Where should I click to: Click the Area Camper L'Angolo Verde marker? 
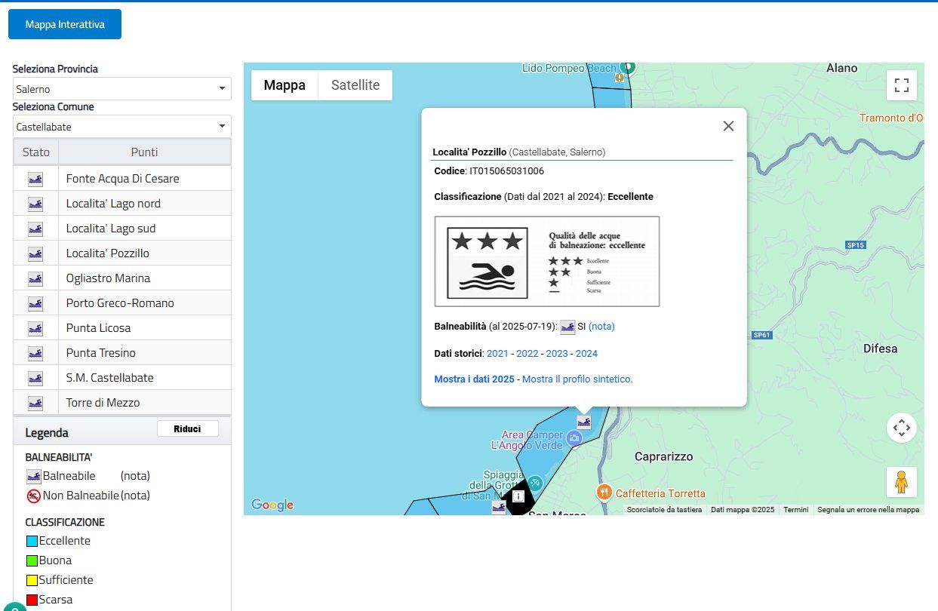(574, 438)
